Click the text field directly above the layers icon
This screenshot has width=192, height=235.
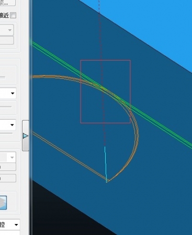click(8, 178)
